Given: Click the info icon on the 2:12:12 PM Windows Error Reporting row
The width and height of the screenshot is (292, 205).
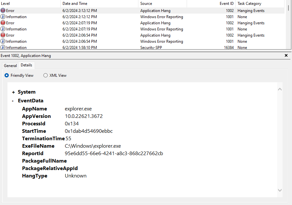Looking at the screenshot, I should click(3, 17).
